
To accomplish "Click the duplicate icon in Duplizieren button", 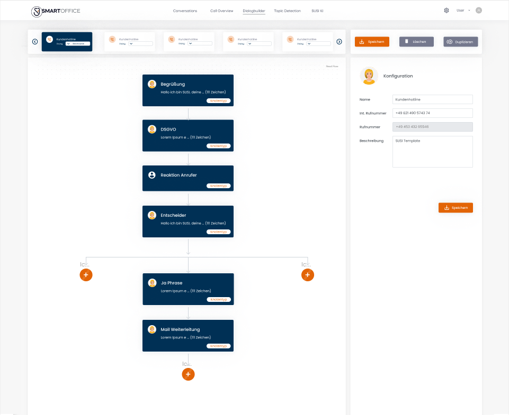I will click(x=450, y=42).
